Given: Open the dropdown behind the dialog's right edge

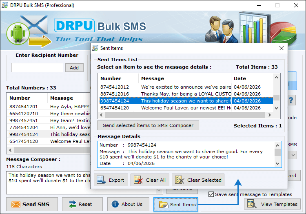Looking at the screenshot, I should coord(293,155).
